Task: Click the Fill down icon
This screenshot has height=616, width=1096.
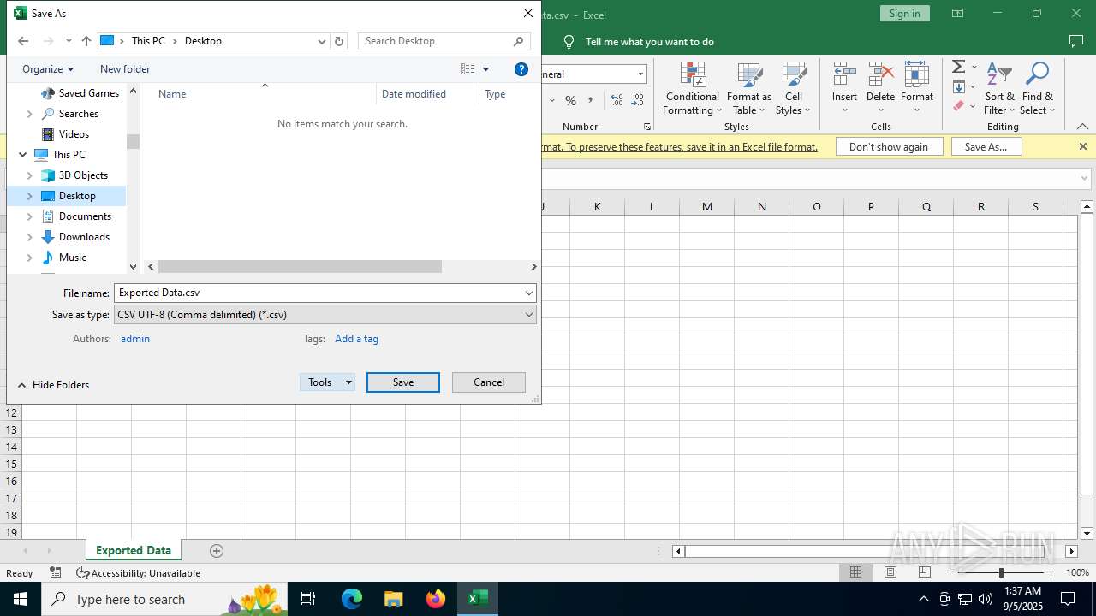Action: click(x=959, y=86)
